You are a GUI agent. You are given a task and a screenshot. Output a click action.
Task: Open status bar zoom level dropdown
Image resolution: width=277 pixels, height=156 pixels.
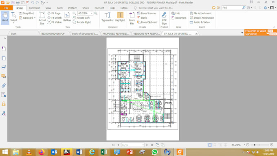244,145
